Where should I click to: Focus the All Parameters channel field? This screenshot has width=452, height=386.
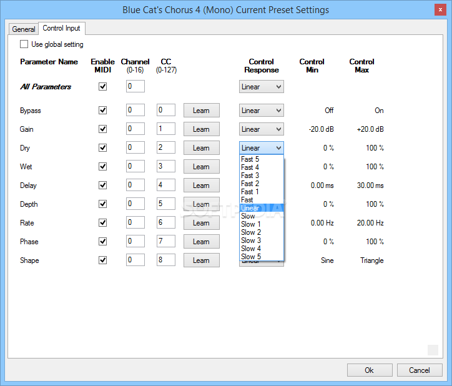(x=135, y=86)
